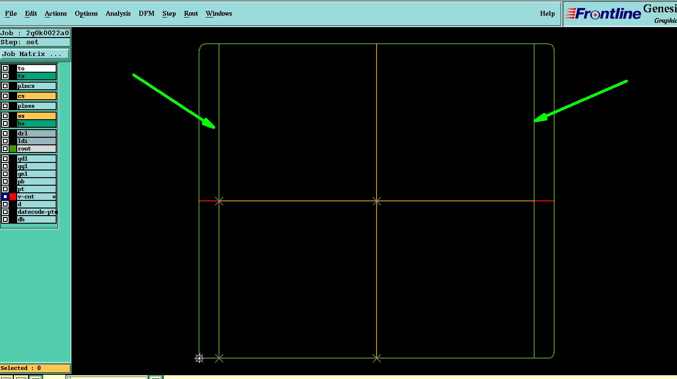Toggle display checkbox for layer drl
The height and width of the screenshot is (379, 677).
point(5,133)
